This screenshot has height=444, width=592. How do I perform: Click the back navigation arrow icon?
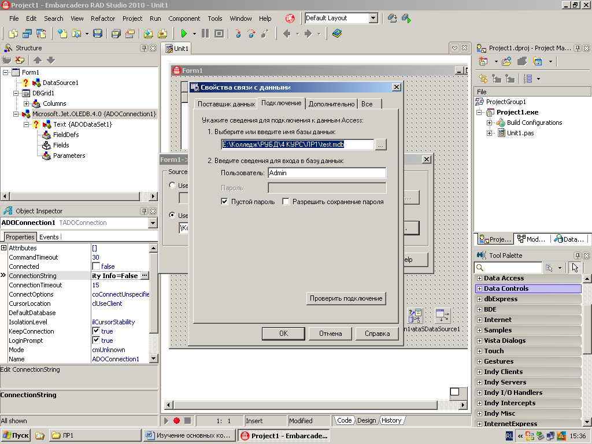tap(287, 34)
